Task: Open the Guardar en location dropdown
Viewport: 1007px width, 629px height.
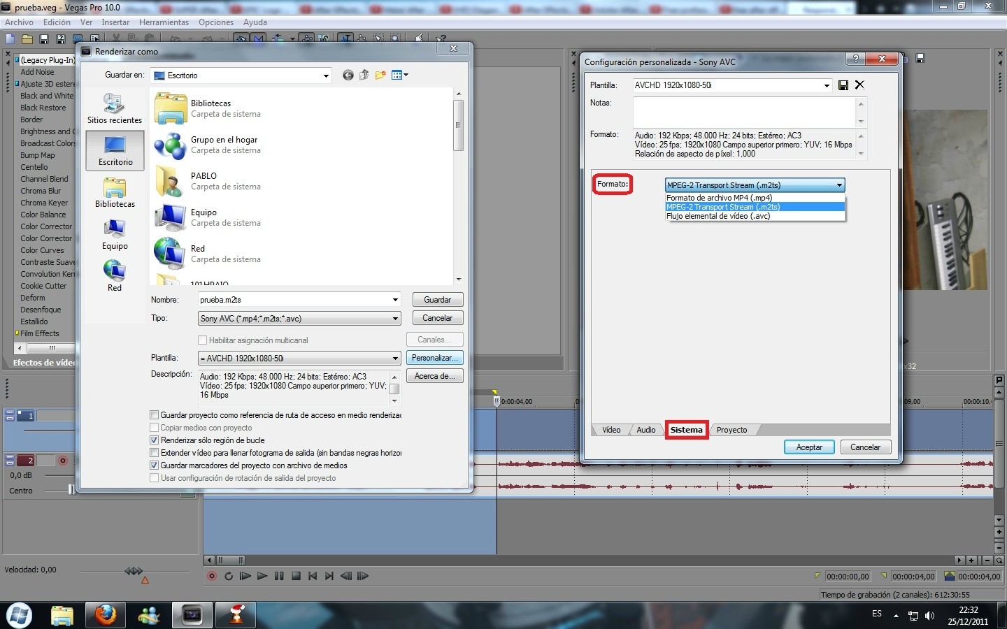Action: coord(326,75)
